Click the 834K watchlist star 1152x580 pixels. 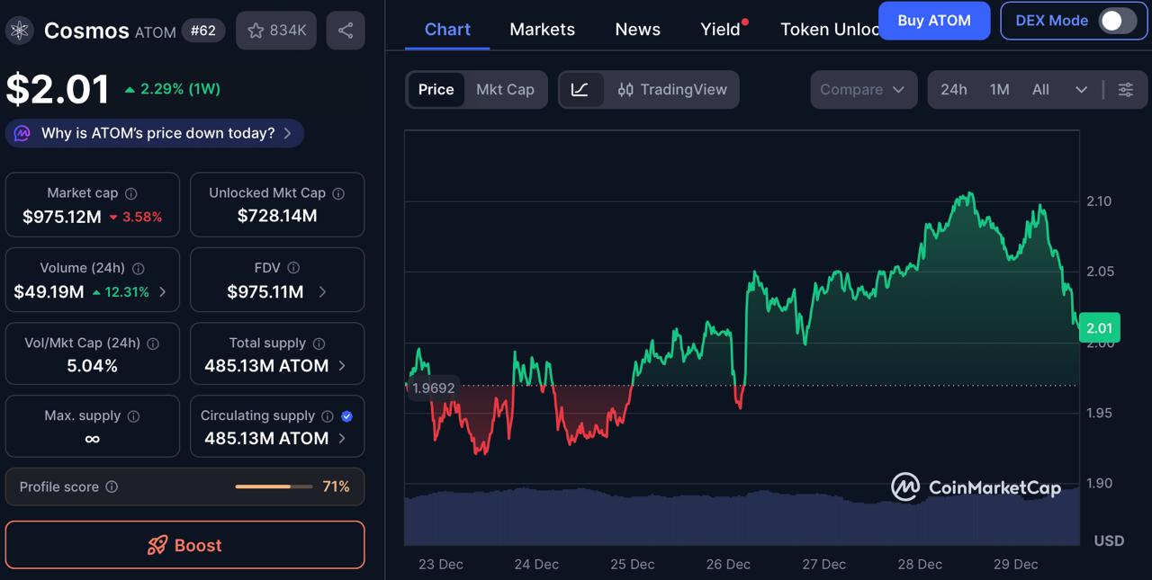click(x=275, y=30)
